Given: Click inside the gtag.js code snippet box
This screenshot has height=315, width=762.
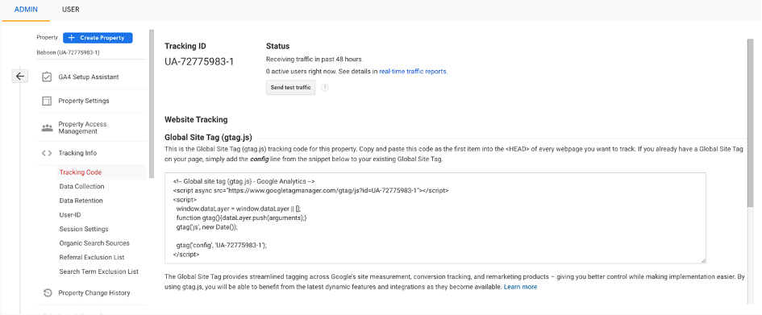Looking at the screenshot, I should (x=435, y=218).
